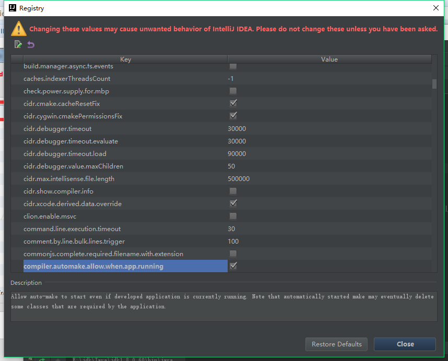Click the Value column header

pyautogui.click(x=329, y=59)
